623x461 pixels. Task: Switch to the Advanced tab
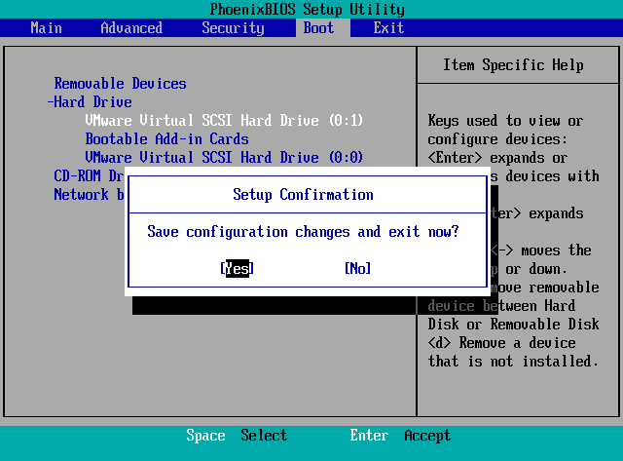coord(131,28)
